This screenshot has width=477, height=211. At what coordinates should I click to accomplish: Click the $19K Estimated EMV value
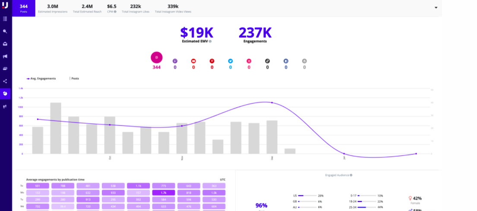(x=196, y=33)
